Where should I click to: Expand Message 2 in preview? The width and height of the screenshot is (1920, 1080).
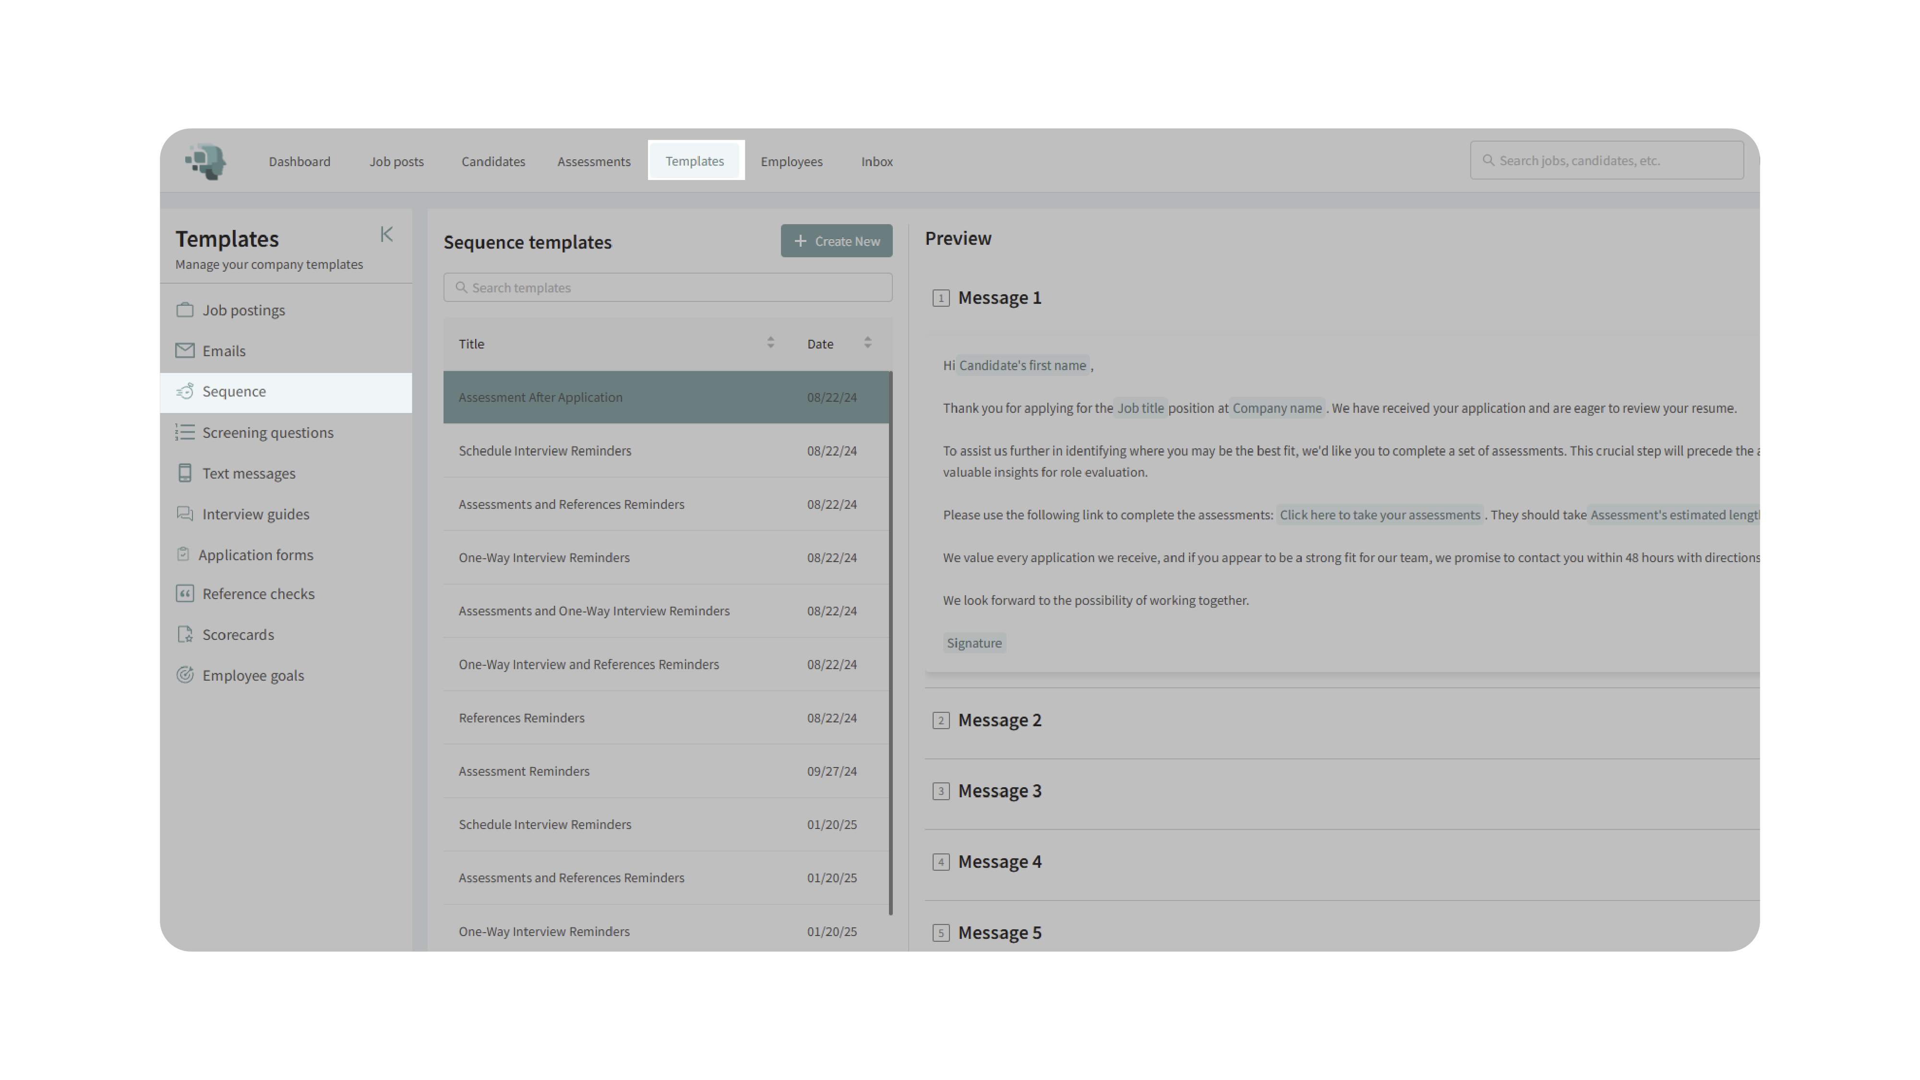pos(999,721)
